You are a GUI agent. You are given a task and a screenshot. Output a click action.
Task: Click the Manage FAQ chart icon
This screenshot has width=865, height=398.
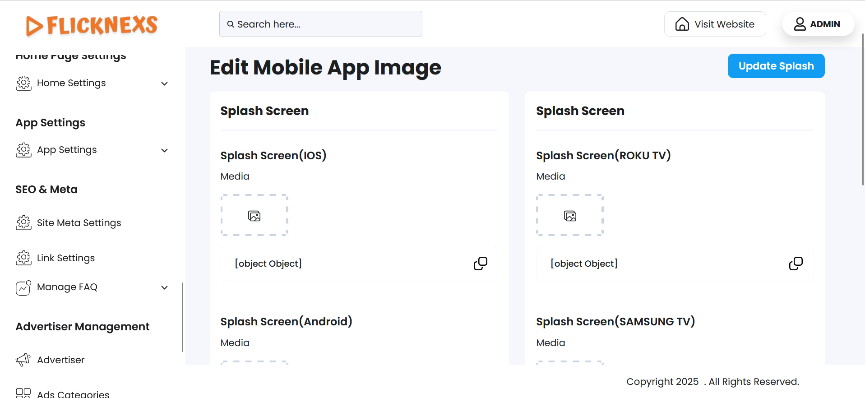[23, 287]
